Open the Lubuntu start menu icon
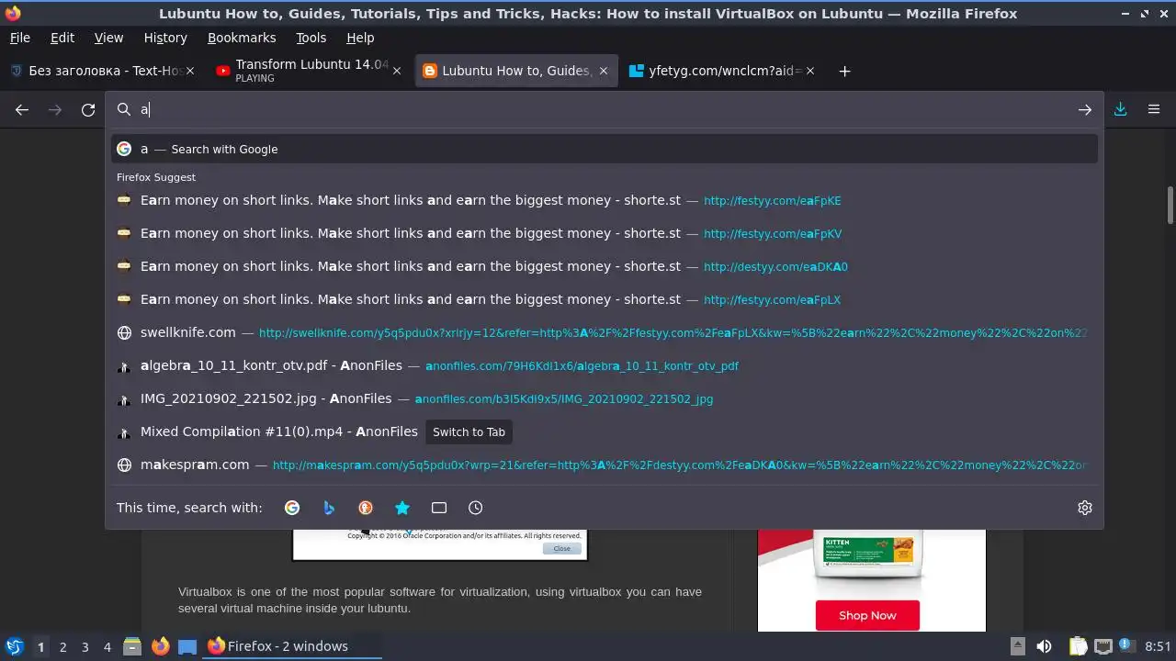The image size is (1176, 661). [15, 646]
